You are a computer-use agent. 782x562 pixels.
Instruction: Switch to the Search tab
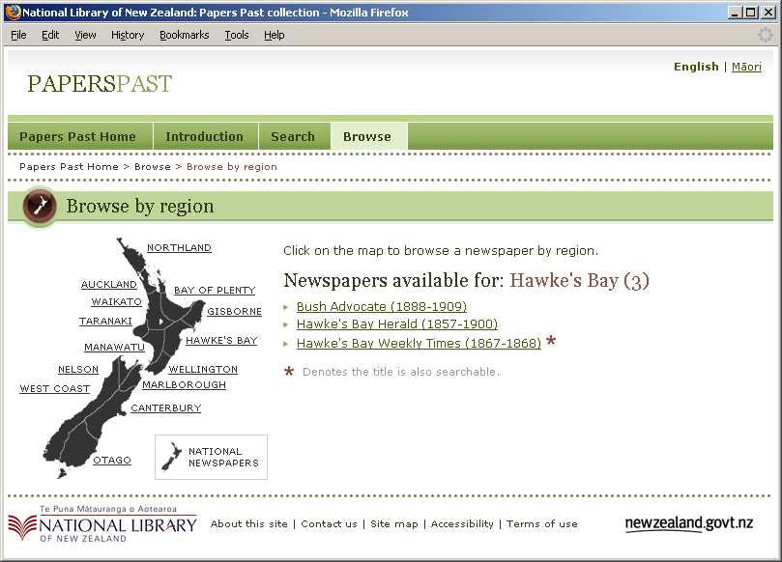293,136
